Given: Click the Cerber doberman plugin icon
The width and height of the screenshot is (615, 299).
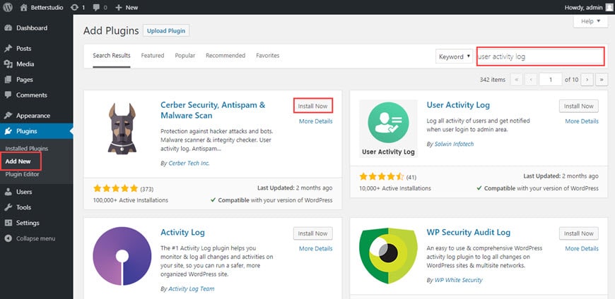Looking at the screenshot, I should click(122, 129).
